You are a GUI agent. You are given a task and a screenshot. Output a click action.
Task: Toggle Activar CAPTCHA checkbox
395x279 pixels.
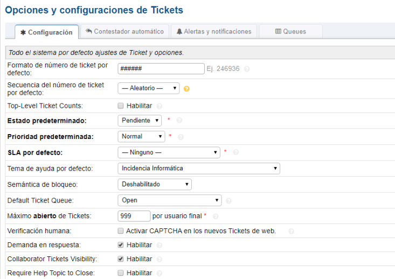(121, 231)
